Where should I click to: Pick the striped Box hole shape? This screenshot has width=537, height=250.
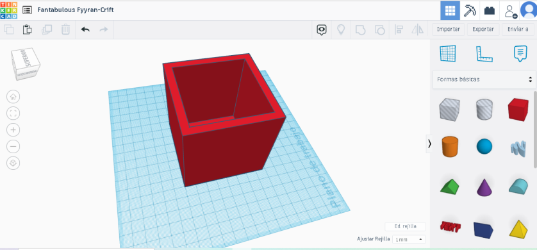pyautogui.click(x=449, y=109)
